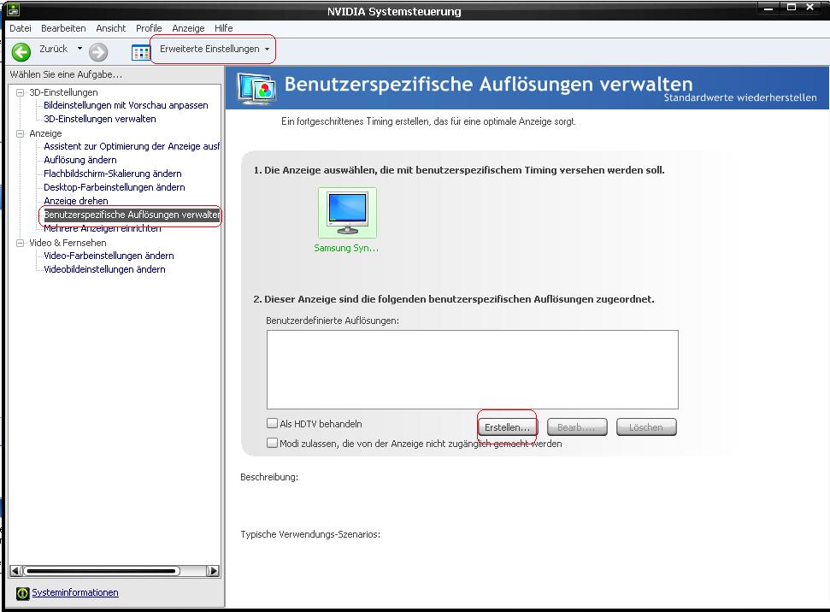This screenshot has height=612, width=830.
Task: Select Bildeinstellungen mit Vorschau anpassen
Action: [126, 105]
